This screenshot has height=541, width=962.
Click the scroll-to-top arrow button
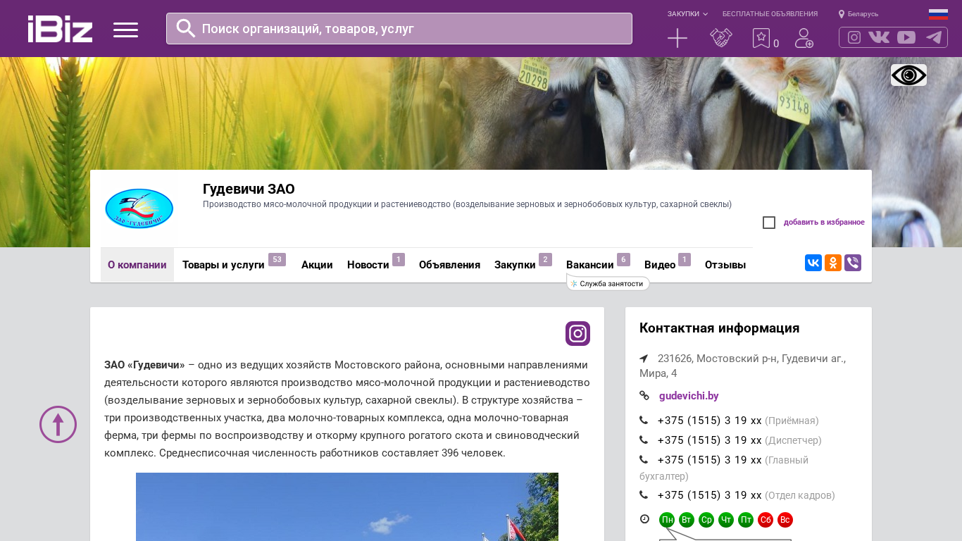58,424
